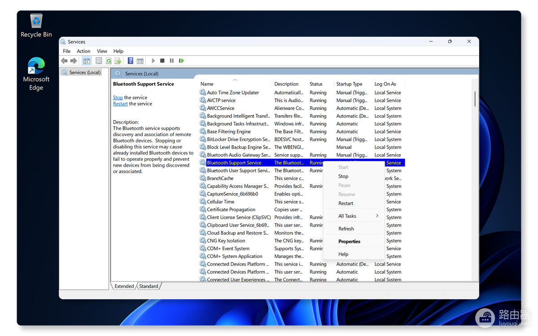Click the blue question-mark Help toolbar icon

130,61
